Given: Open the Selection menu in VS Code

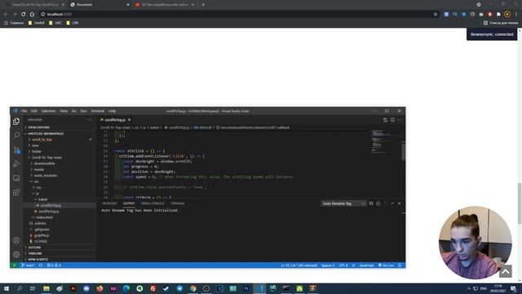Looking at the screenshot, I should coord(49,111).
